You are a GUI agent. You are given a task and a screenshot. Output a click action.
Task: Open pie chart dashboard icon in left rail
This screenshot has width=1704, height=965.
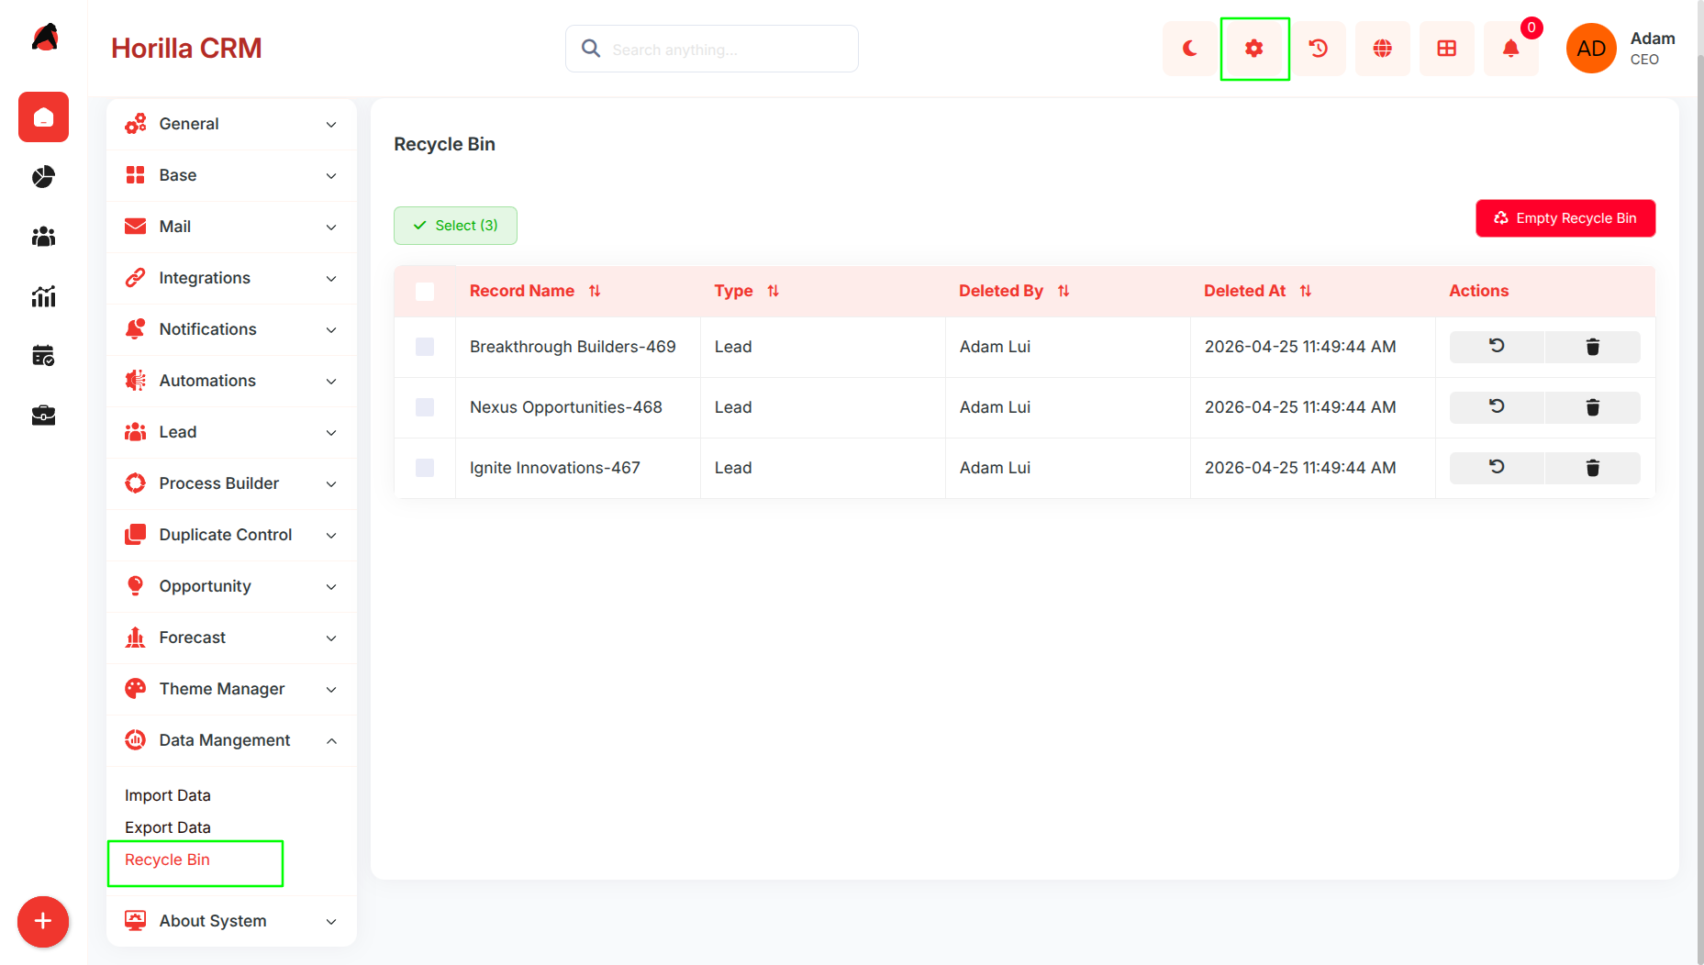43,176
